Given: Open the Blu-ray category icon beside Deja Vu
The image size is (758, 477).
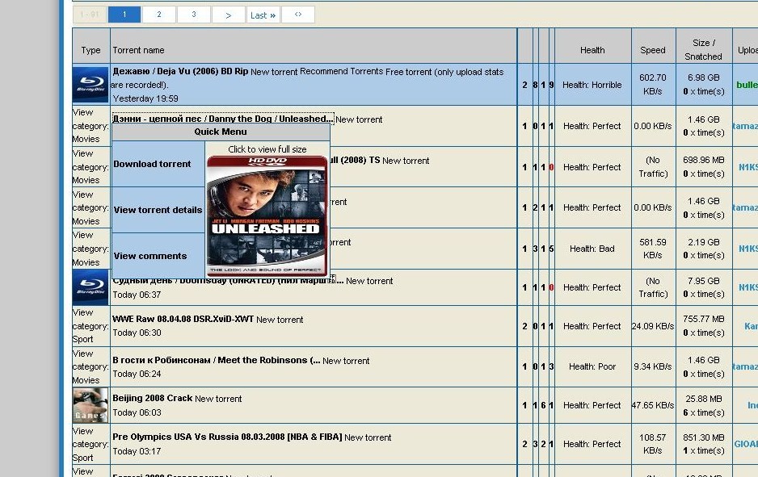Looking at the screenshot, I should coord(91,85).
